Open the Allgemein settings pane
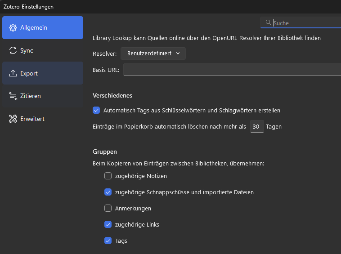 (x=43, y=27)
